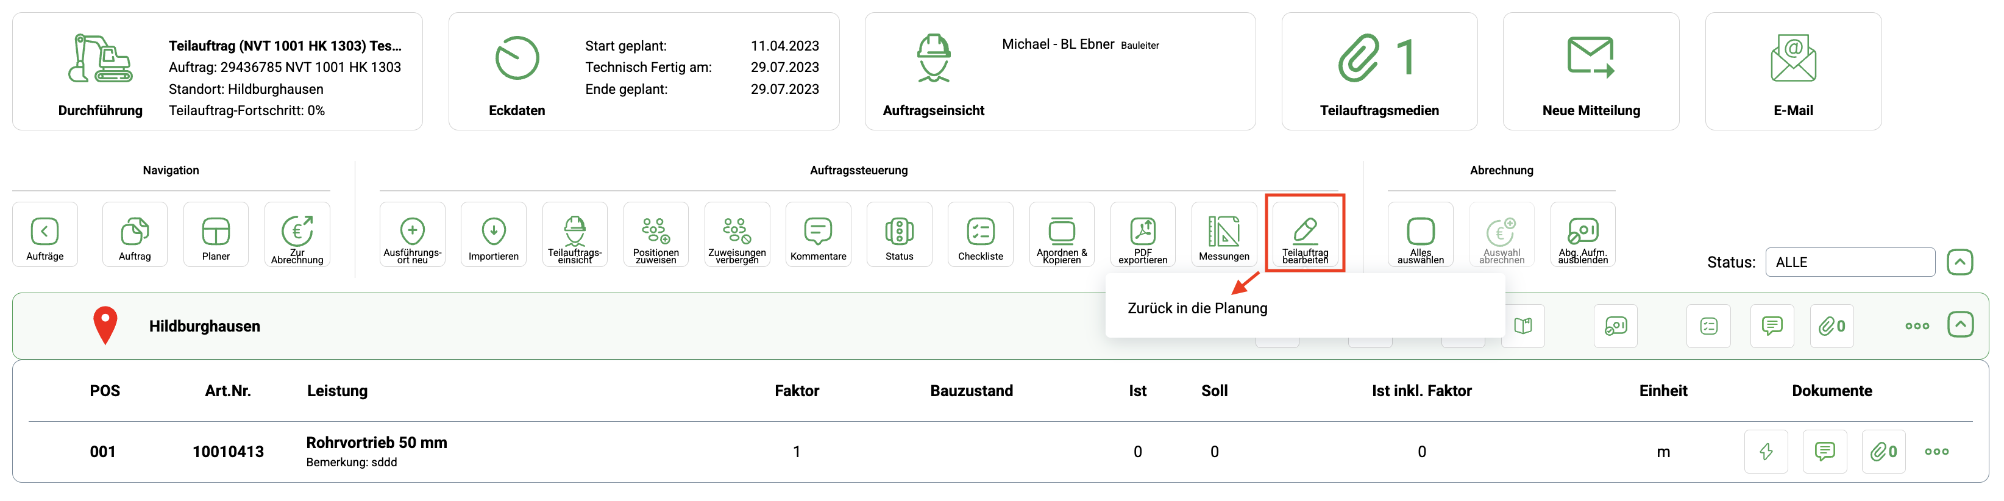2004x501 pixels.
Task: Toggle Abg. Aufm. ausblenden
Action: pos(1582,233)
